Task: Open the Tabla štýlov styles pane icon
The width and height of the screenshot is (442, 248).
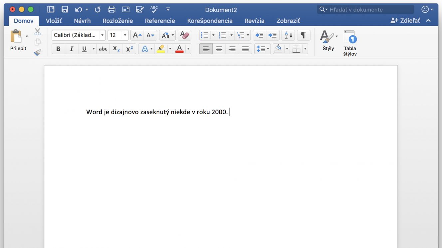Action: [x=350, y=43]
